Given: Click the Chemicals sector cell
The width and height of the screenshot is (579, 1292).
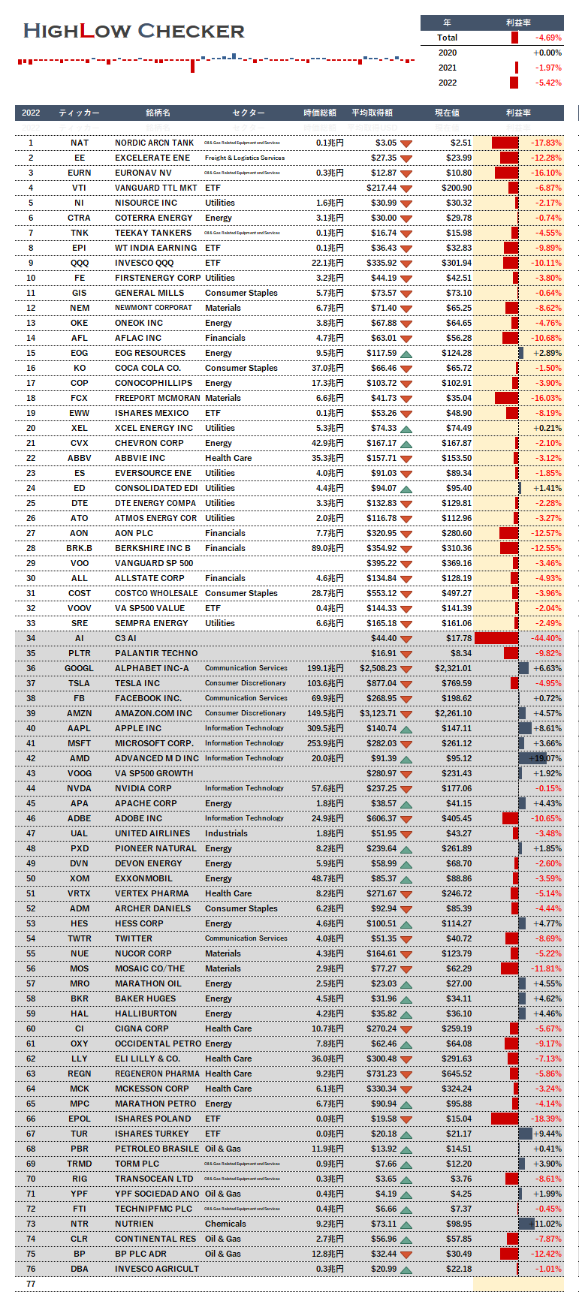Looking at the screenshot, I should pos(225,1224).
